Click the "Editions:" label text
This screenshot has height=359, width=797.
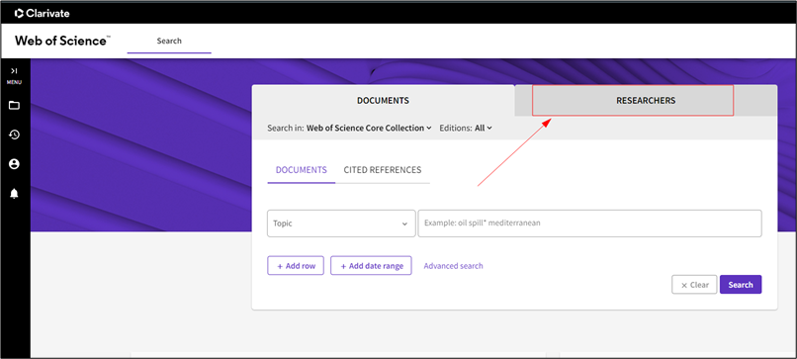pos(456,129)
